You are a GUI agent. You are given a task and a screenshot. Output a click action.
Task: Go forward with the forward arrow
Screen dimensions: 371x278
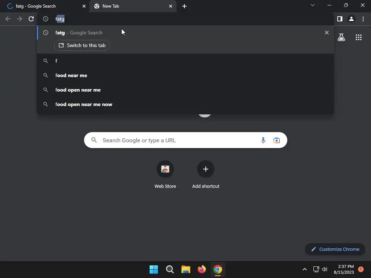20,19
